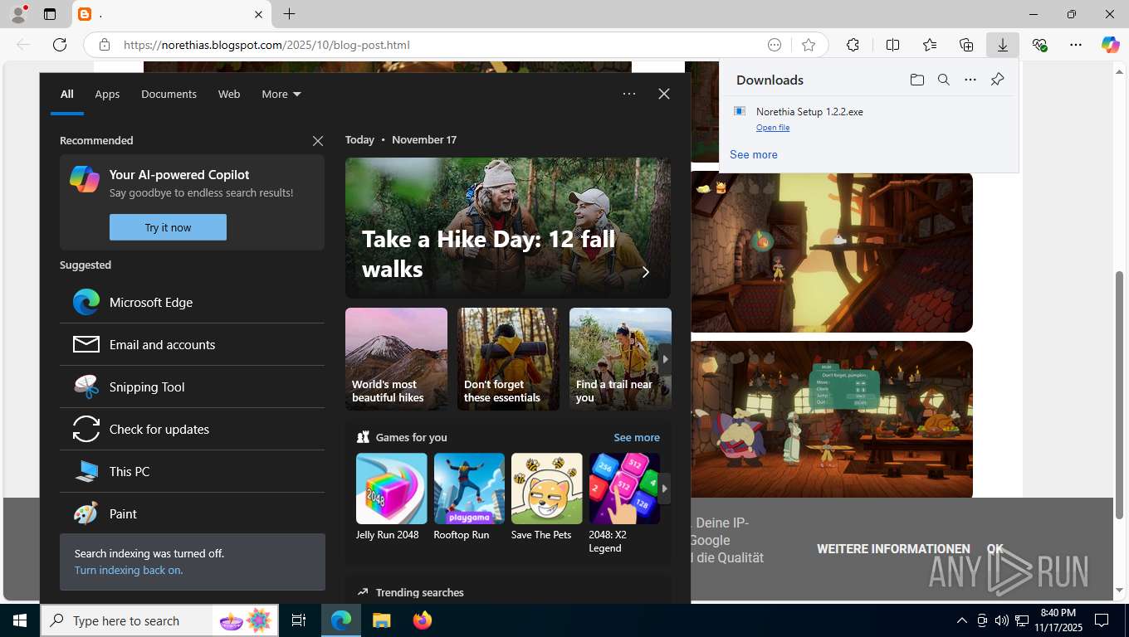Advance games carousel arrow
Image resolution: width=1129 pixels, height=637 pixels.
(664, 489)
